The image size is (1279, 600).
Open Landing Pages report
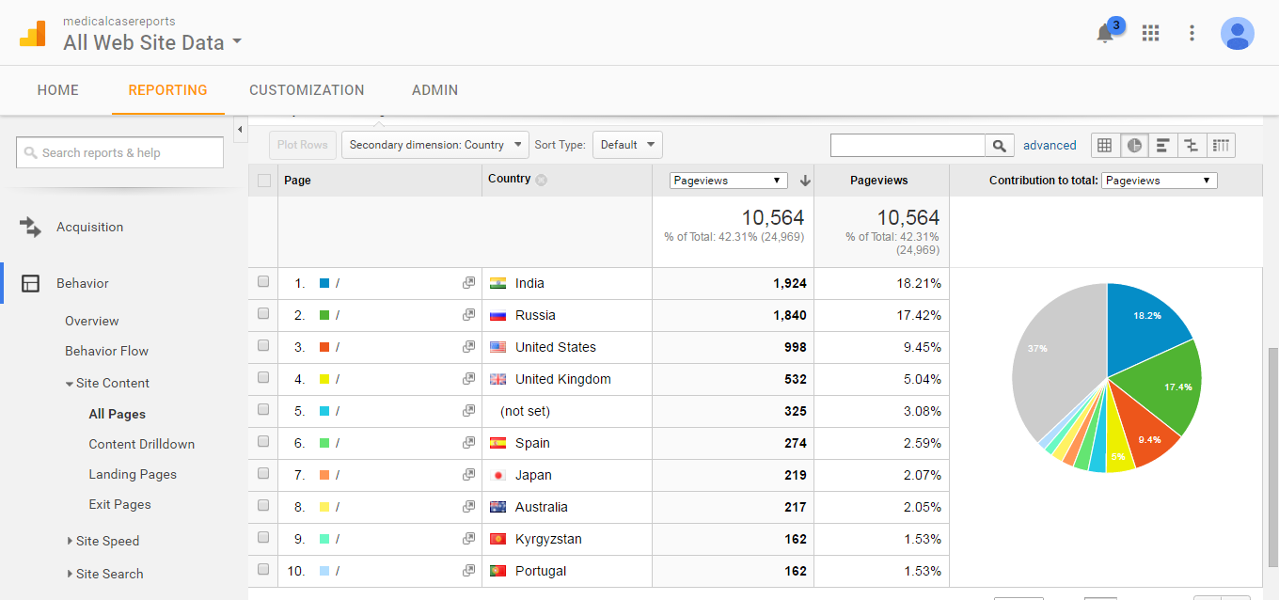click(133, 474)
